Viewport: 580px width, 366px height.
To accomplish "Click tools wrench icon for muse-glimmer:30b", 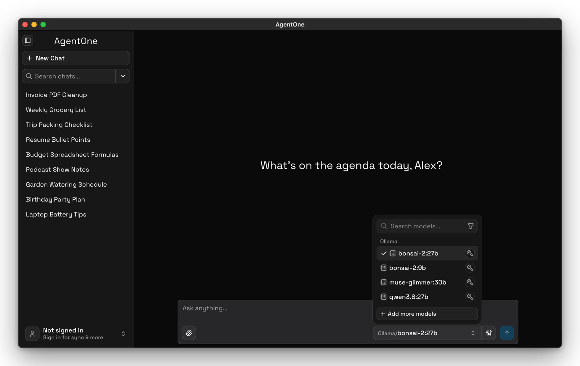I will coord(469,282).
